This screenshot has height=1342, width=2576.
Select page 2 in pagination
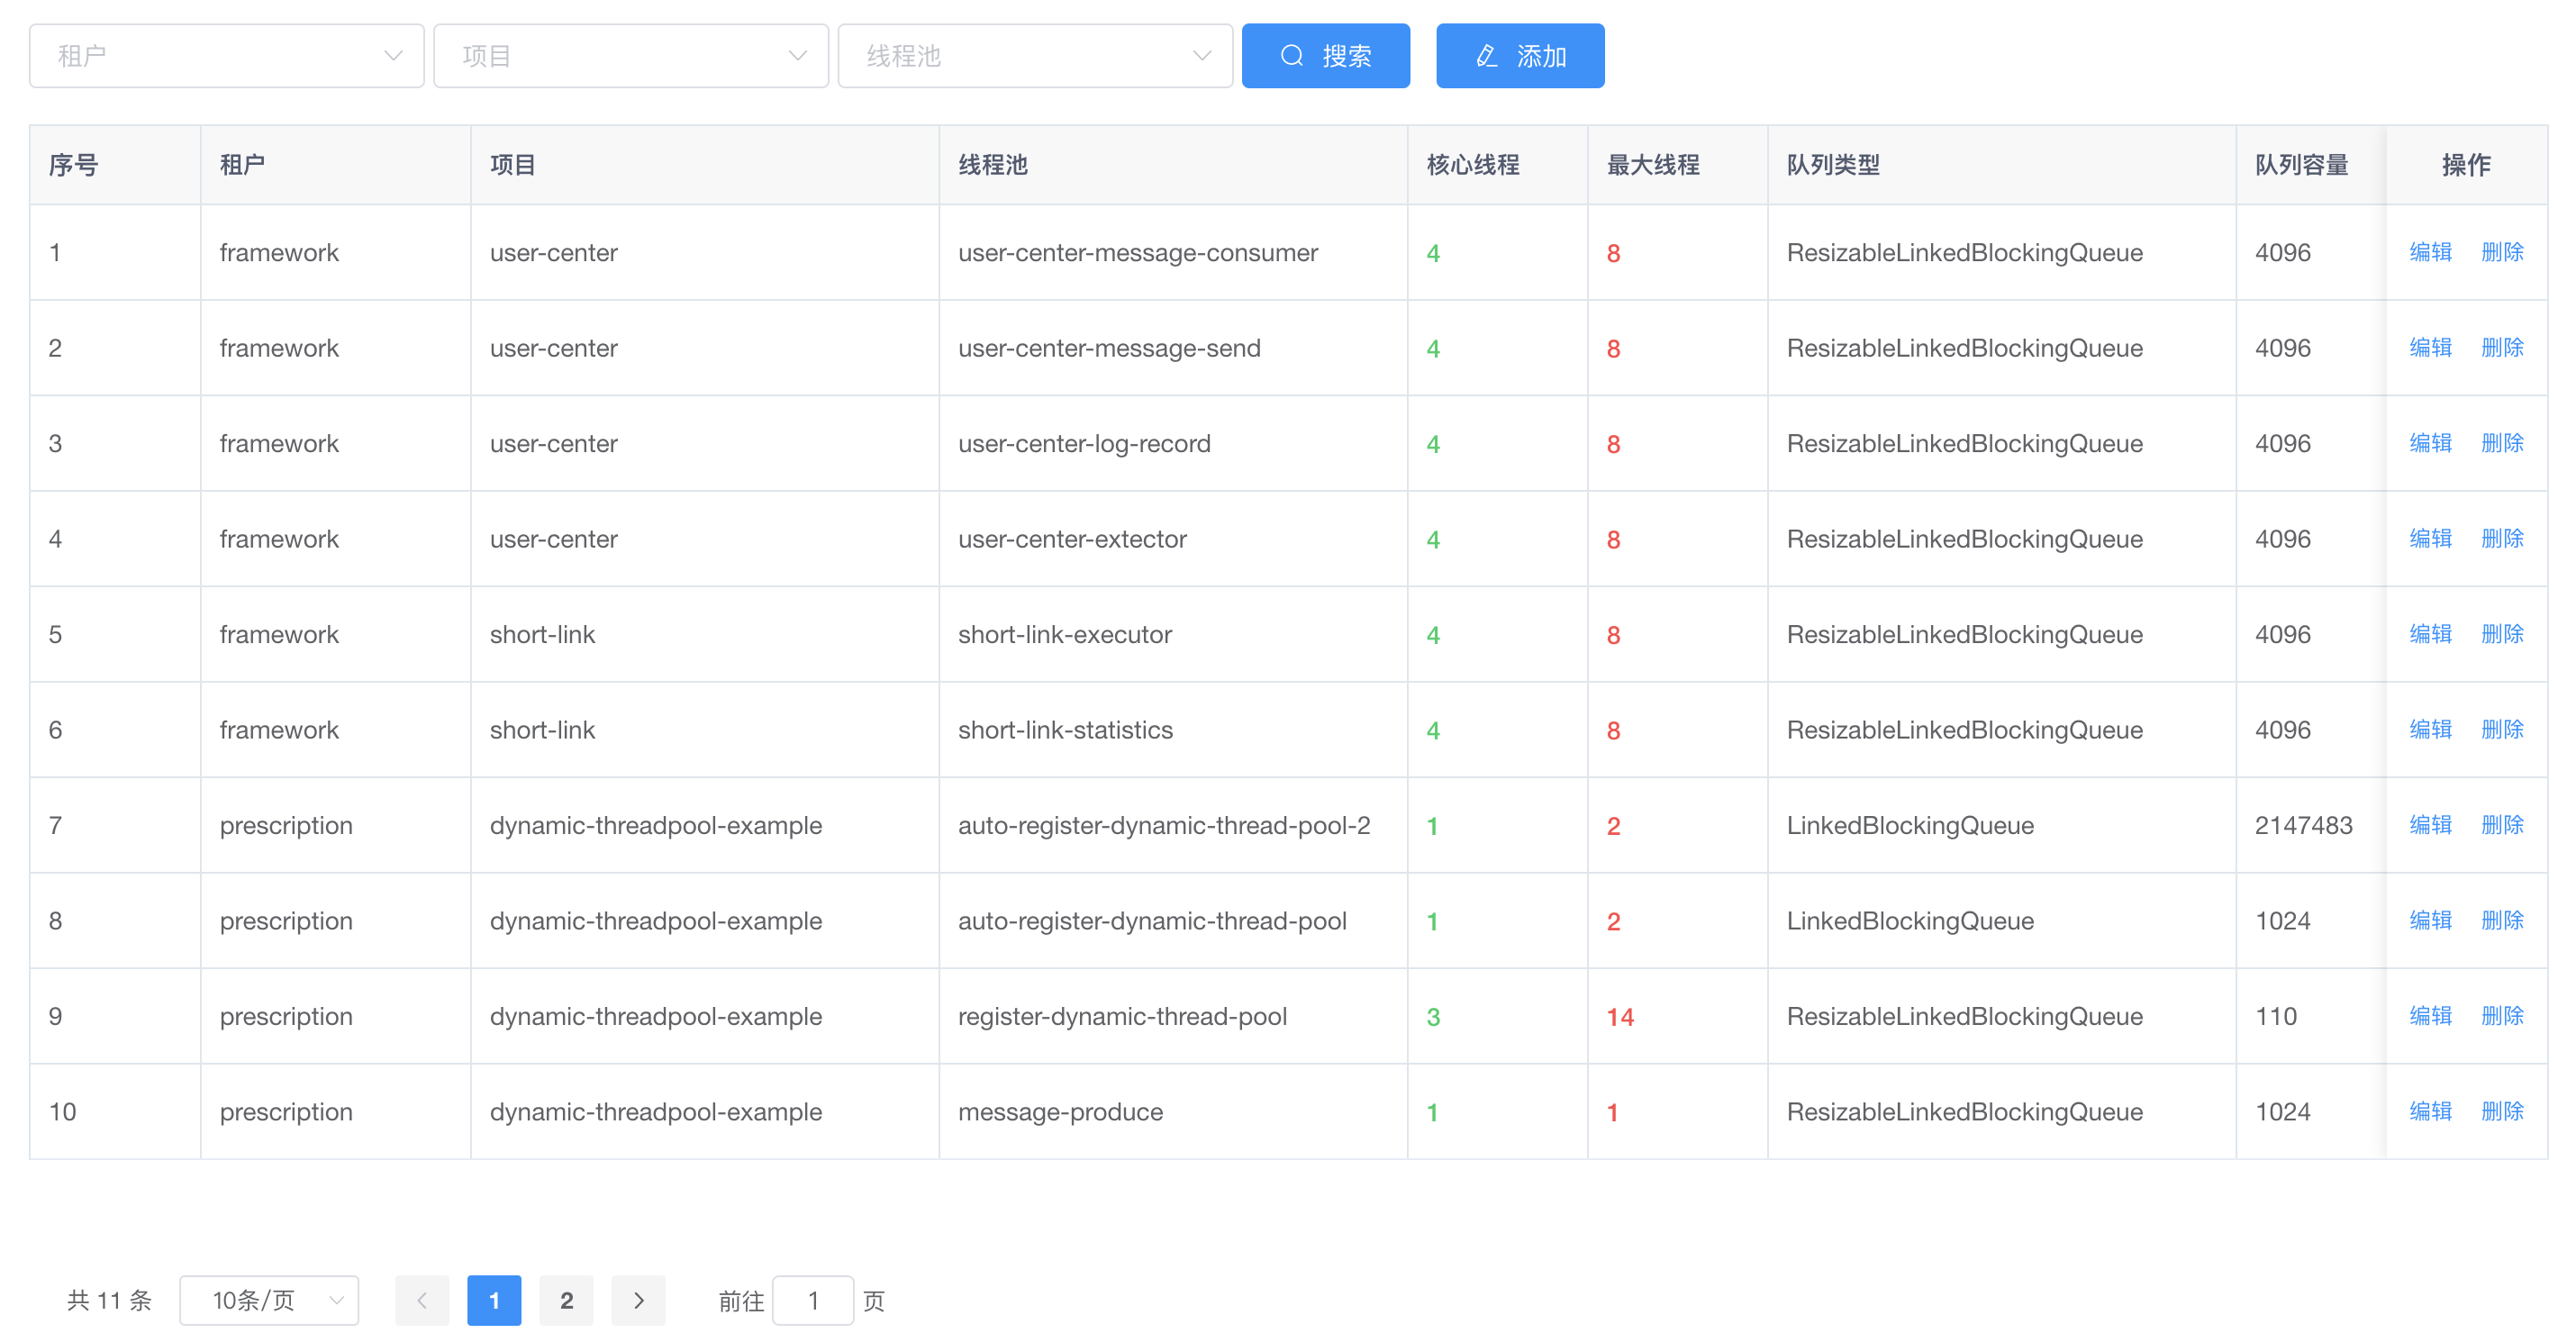click(x=566, y=1300)
